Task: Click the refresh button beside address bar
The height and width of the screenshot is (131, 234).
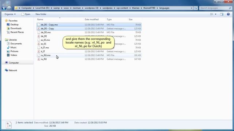Action: (196, 8)
